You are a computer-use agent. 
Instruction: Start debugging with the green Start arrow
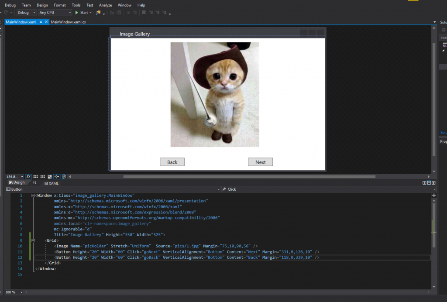pos(83,13)
